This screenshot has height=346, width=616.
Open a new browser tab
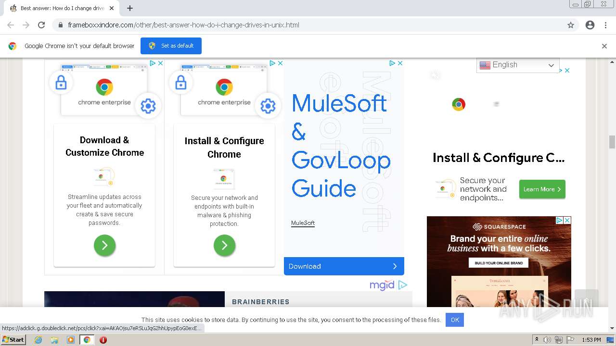point(130,8)
